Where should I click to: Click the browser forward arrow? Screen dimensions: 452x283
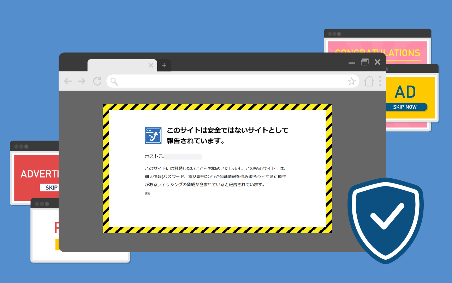tap(82, 81)
